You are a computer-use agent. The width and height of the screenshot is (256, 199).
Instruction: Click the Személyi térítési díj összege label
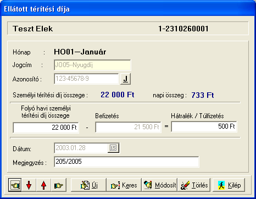click(51, 95)
